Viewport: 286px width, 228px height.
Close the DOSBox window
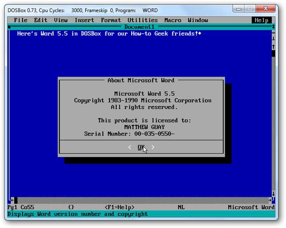pos(266,8)
